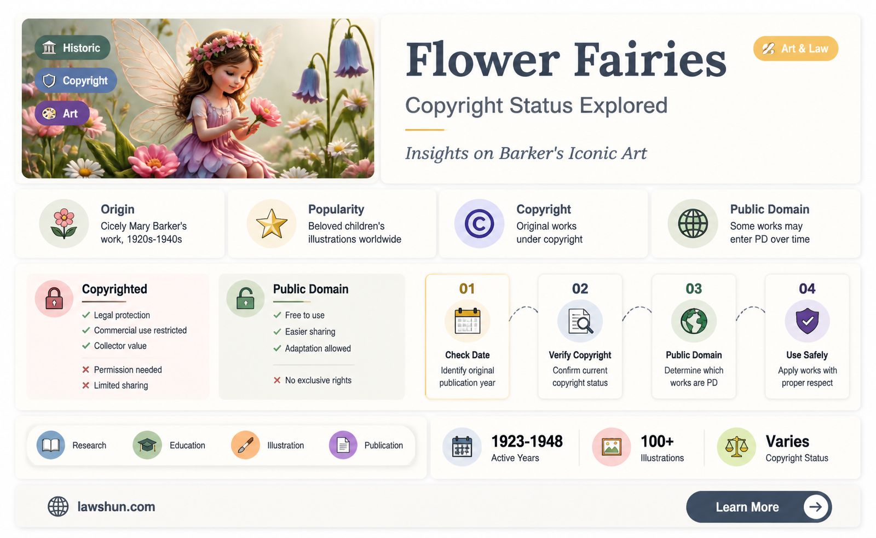Click the copyright symbol icon

coord(479,224)
